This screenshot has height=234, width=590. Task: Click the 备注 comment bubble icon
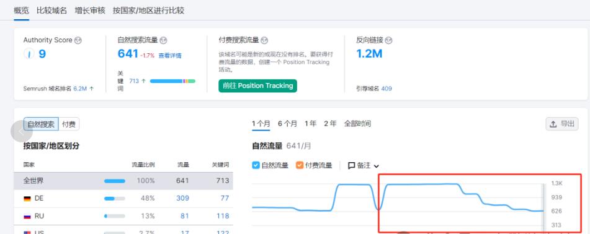(x=351, y=165)
